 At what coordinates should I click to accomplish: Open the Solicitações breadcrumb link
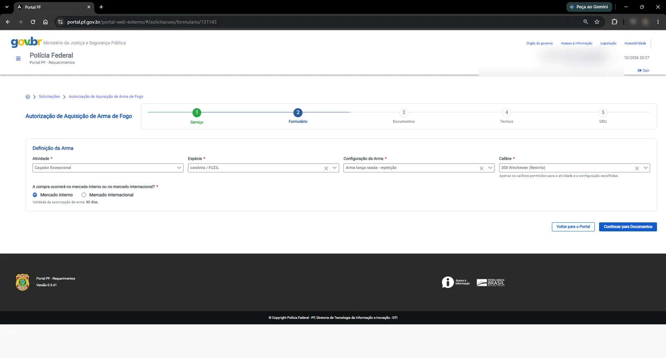49,97
